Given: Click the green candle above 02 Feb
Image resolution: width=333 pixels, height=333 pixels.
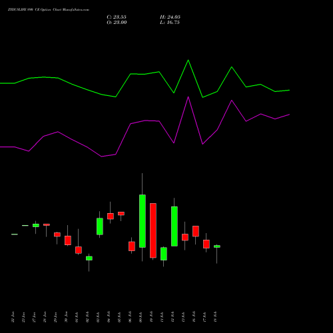Looking at the screenshot, I should click(x=89, y=258).
